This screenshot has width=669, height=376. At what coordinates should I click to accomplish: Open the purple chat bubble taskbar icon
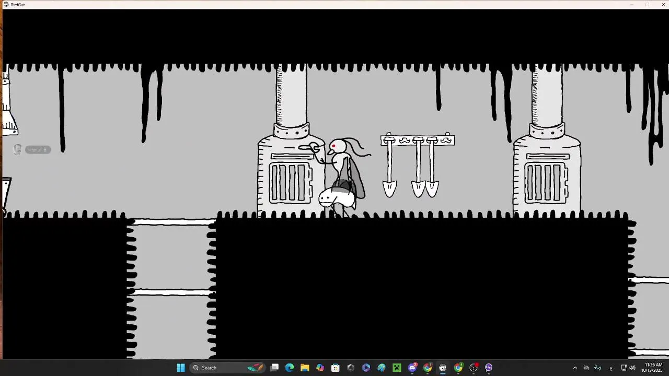(489, 368)
